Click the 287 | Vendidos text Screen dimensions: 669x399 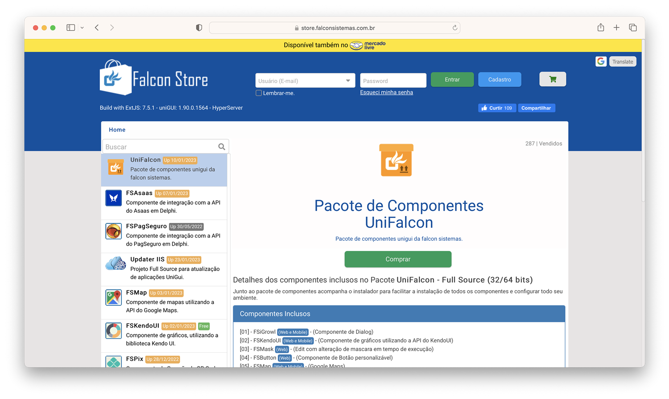tap(544, 144)
